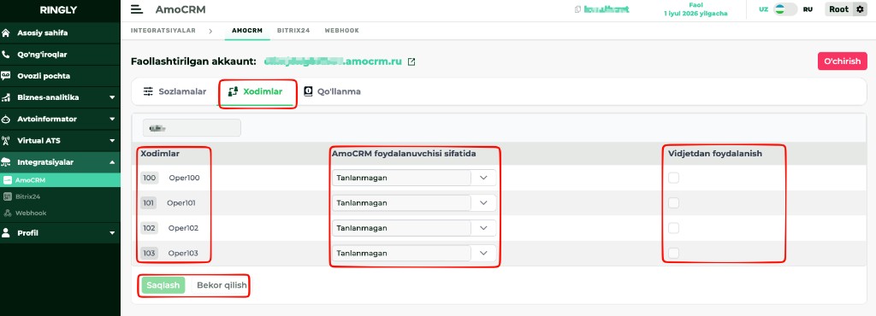Click the copy icon beside the account name
Screen dimensions: 876x316
tap(577, 9)
